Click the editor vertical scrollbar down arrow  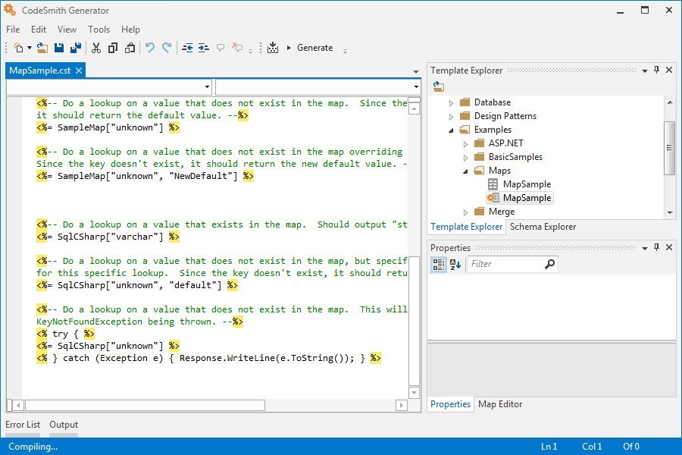click(x=414, y=392)
